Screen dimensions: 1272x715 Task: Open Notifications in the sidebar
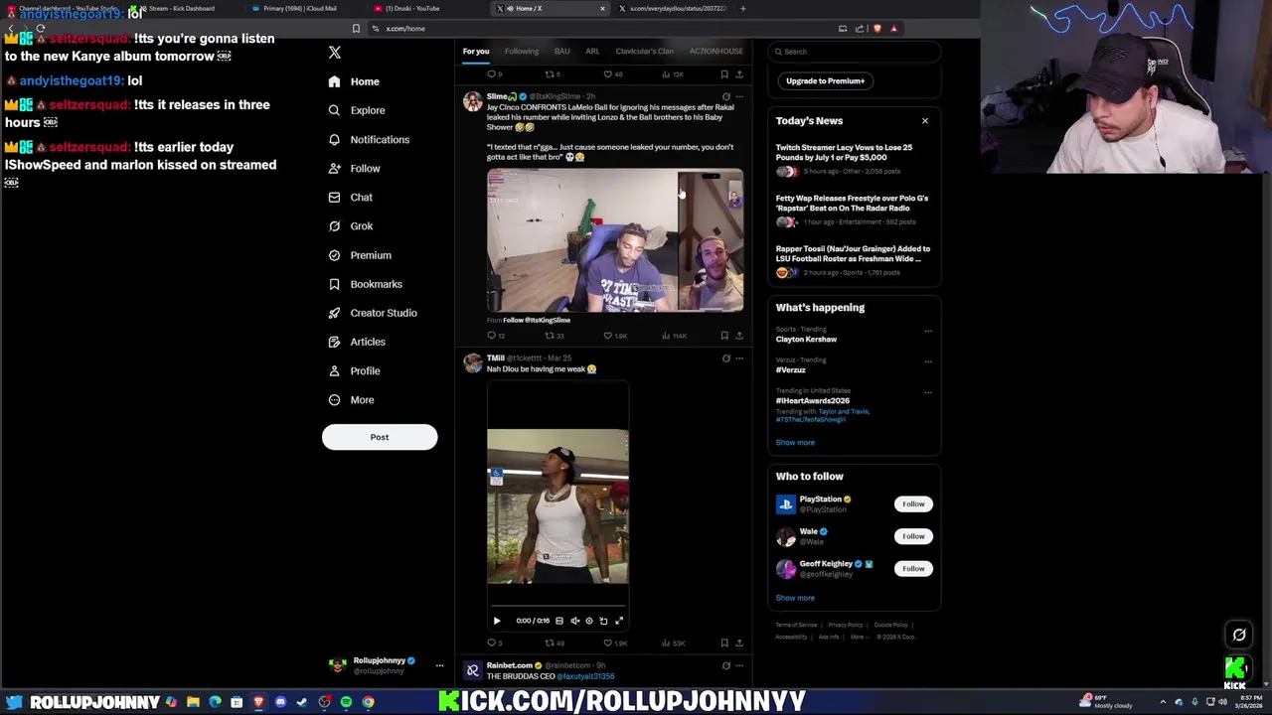[369, 140]
